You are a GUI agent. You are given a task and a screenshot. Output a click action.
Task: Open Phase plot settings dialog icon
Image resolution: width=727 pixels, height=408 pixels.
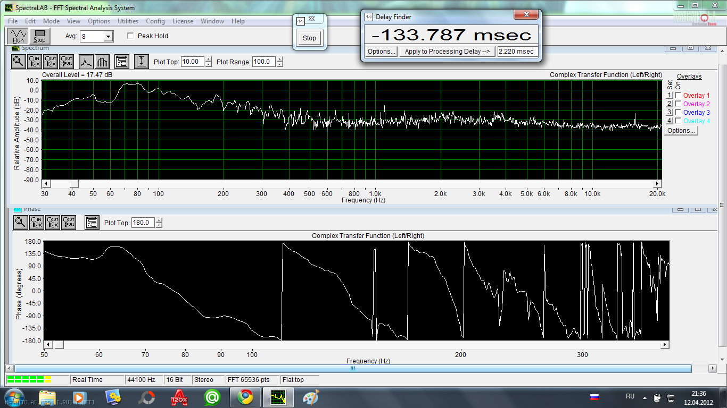(x=92, y=223)
